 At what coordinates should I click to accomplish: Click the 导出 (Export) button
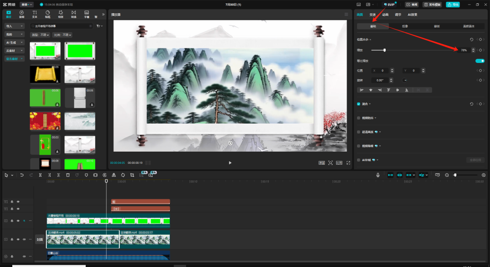click(452, 5)
